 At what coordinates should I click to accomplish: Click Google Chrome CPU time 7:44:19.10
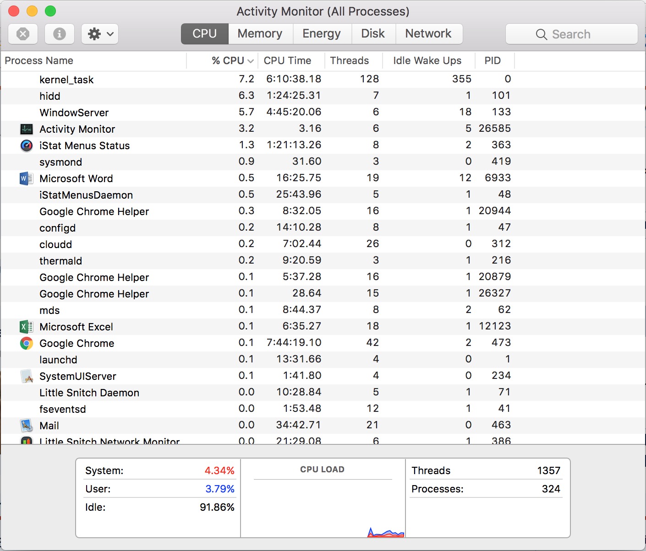pyautogui.click(x=294, y=342)
